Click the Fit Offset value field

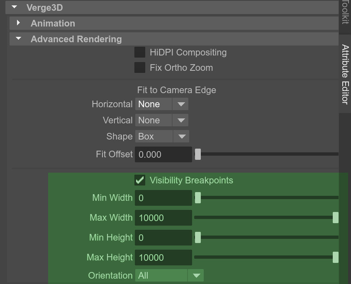coord(163,154)
